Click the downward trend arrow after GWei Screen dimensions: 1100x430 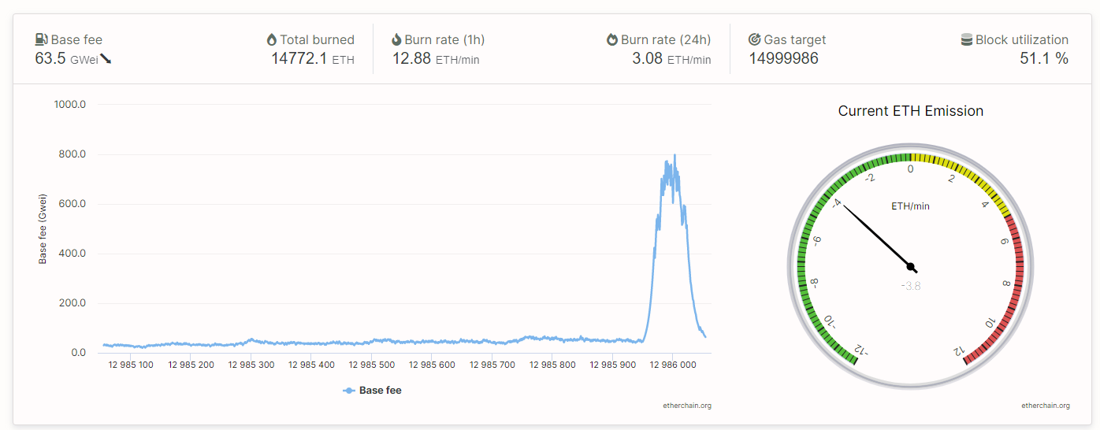click(x=106, y=59)
